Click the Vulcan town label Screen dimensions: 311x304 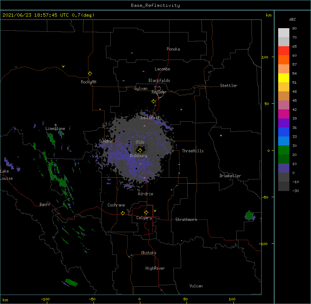196,286
